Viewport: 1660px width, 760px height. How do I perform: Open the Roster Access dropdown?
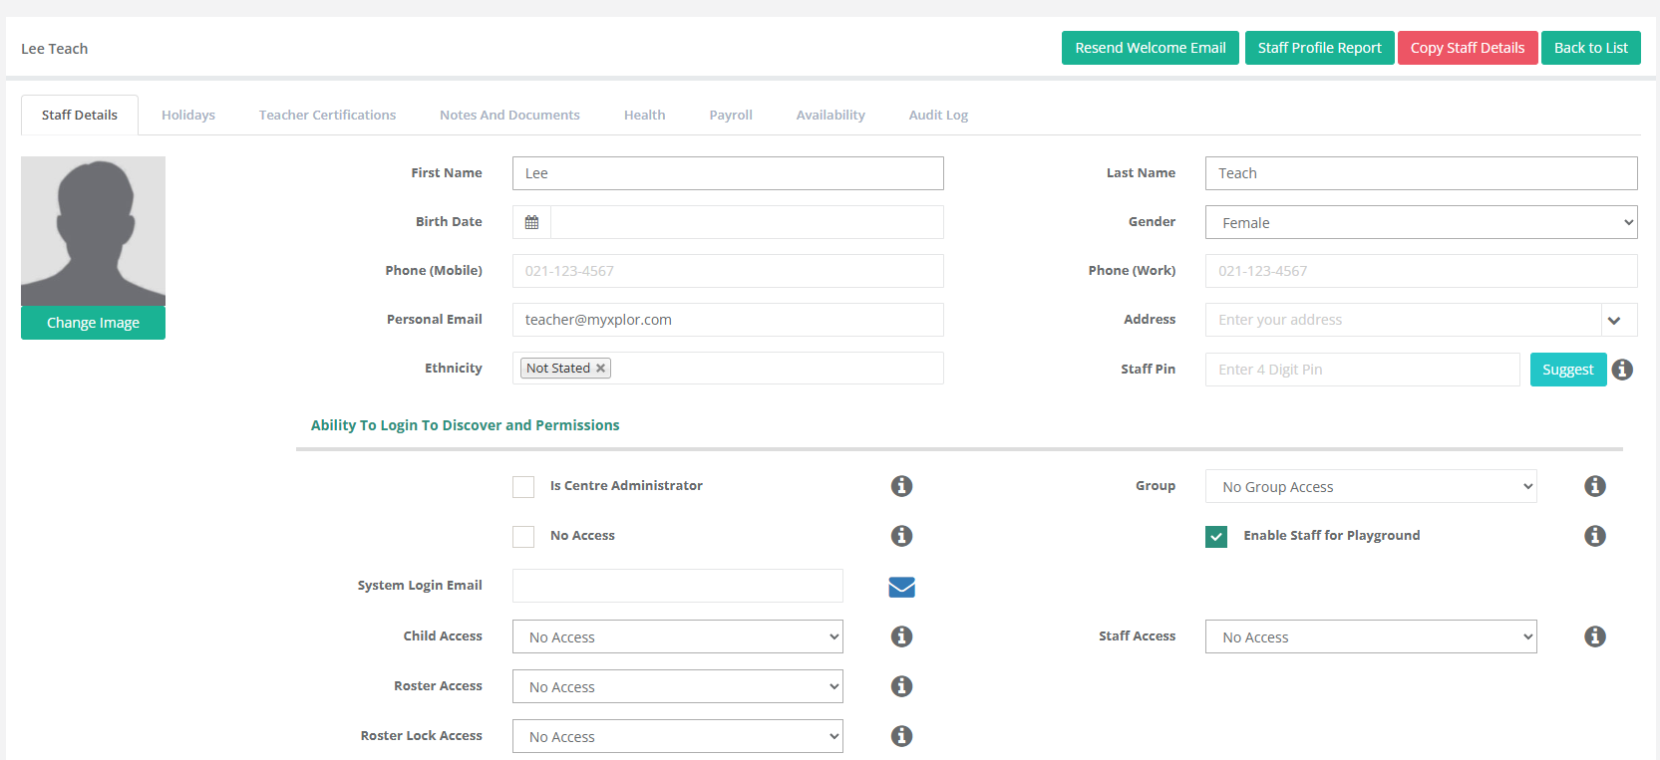678,686
